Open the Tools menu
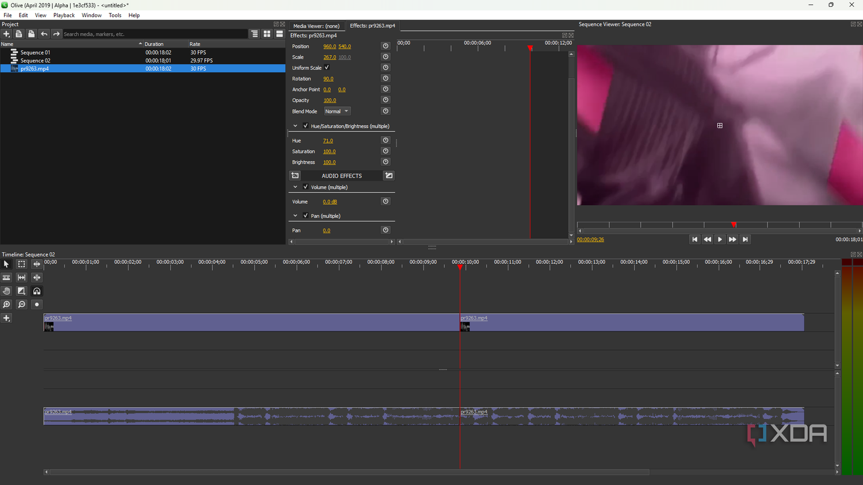 pyautogui.click(x=115, y=16)
